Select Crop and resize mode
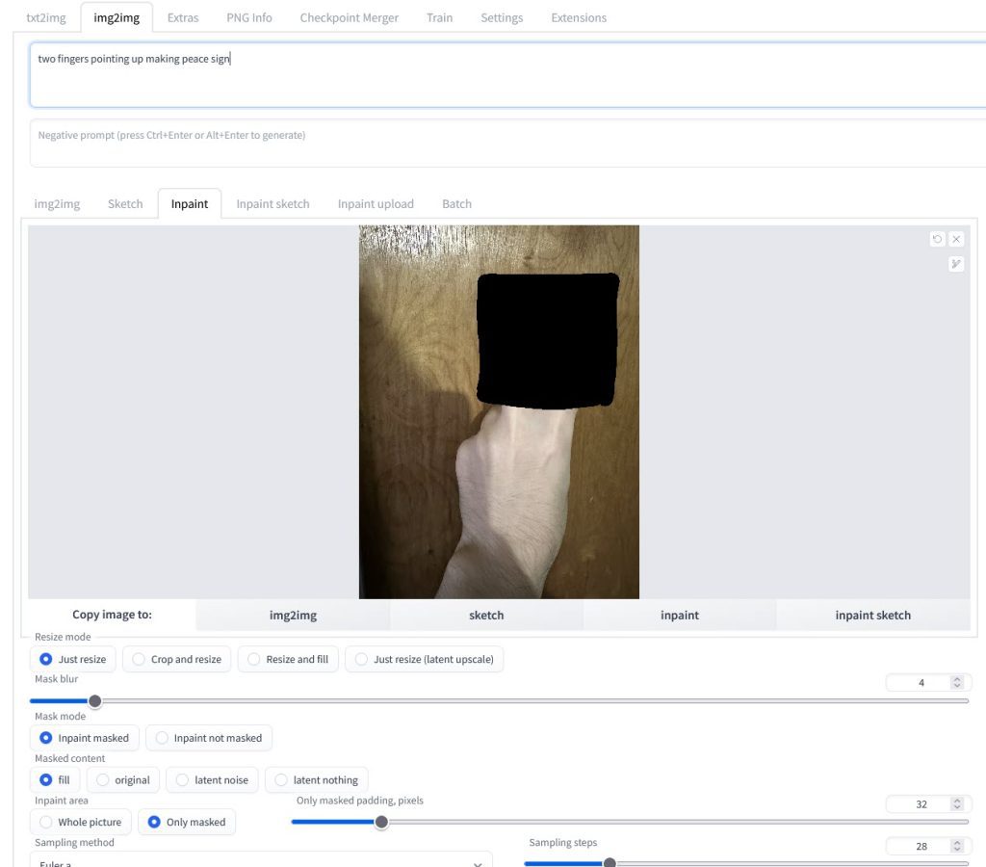986x867 pixels. click(x=177, y=659)
